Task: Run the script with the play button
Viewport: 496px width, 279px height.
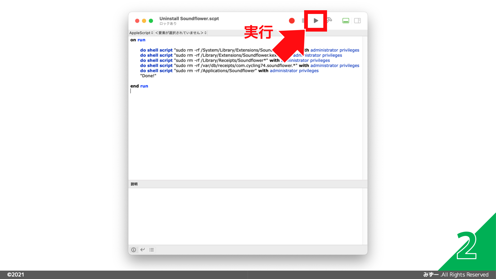Action: click(316, 20)
